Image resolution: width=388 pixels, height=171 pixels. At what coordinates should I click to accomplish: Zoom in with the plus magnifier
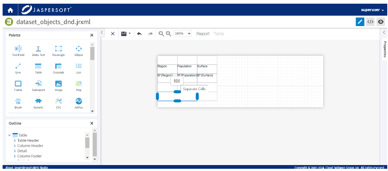[x=169, y=34]
